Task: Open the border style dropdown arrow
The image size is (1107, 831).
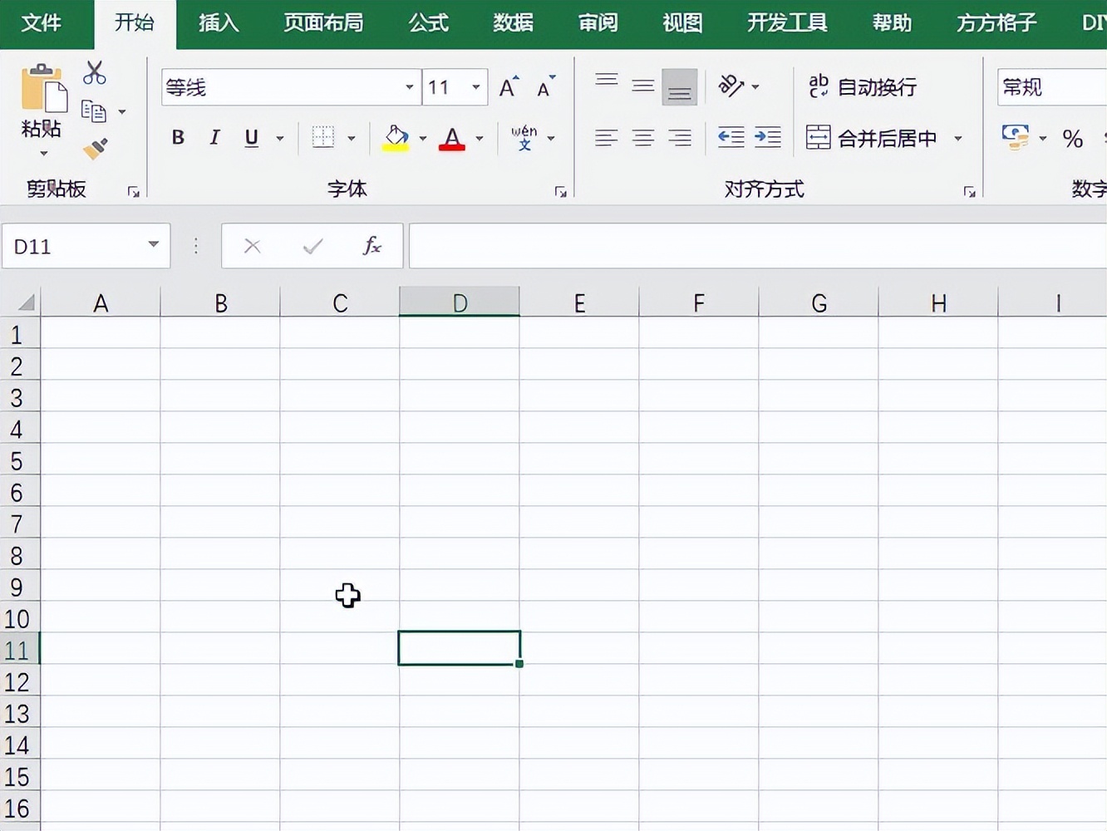Action: pos(351,138)
